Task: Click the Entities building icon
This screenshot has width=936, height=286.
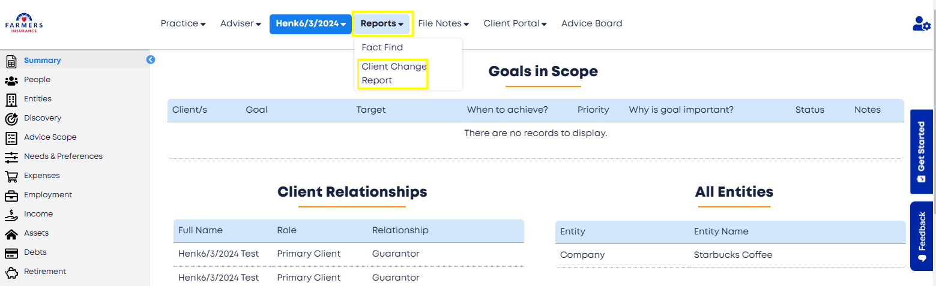Action: coord(11,100)
